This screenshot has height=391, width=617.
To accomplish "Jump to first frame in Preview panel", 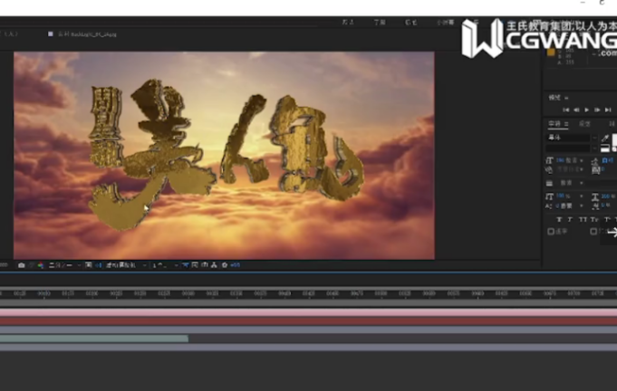I will [566, 110].
